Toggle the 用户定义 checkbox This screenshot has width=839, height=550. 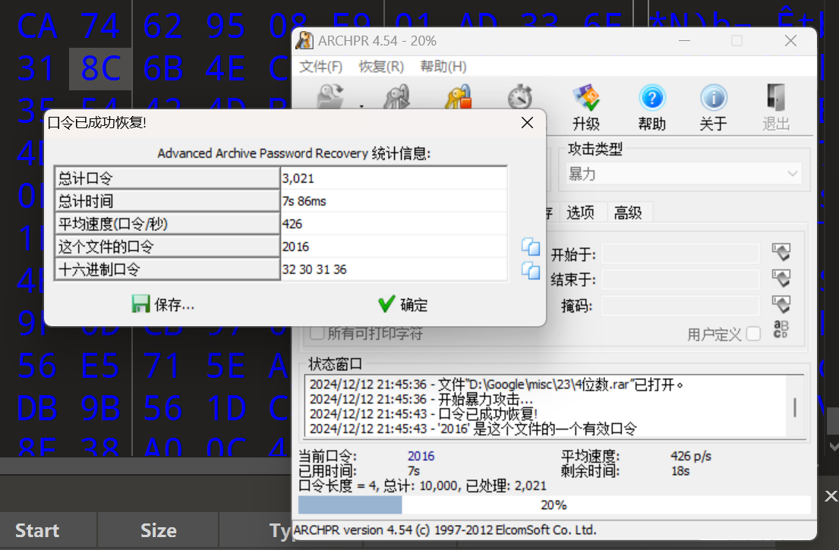point(753,334)
